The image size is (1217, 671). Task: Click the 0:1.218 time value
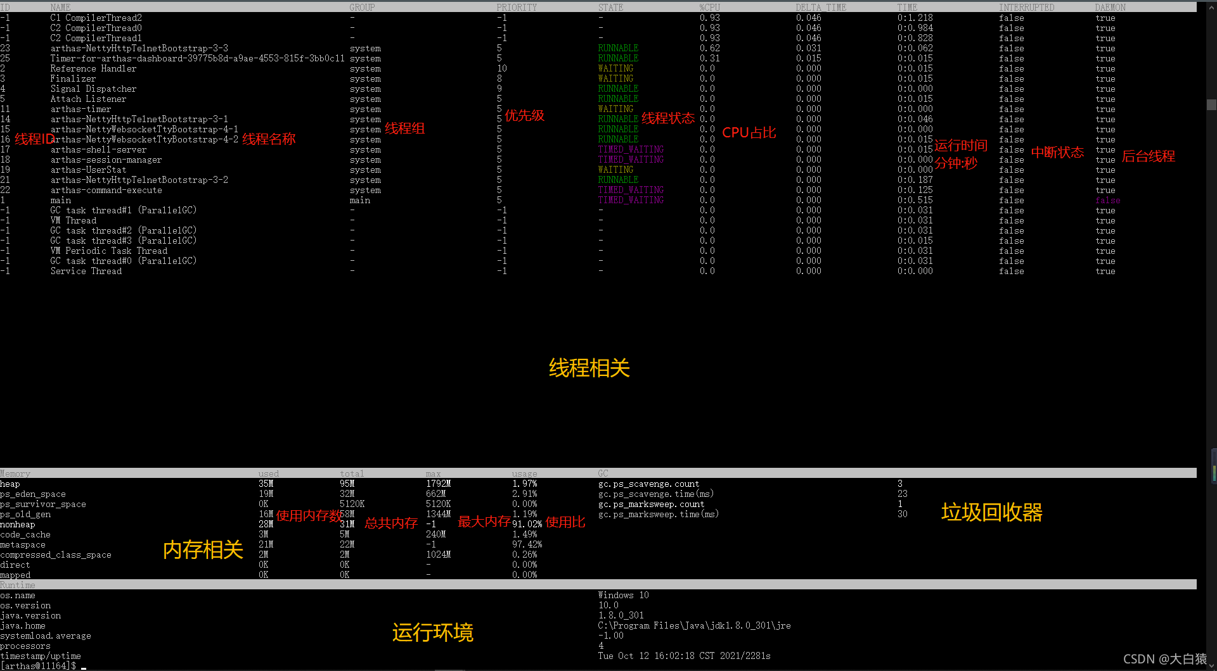pos(915,18)
